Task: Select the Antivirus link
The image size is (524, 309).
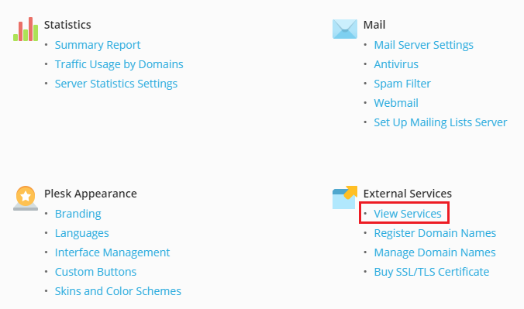Action: point(396,64)
